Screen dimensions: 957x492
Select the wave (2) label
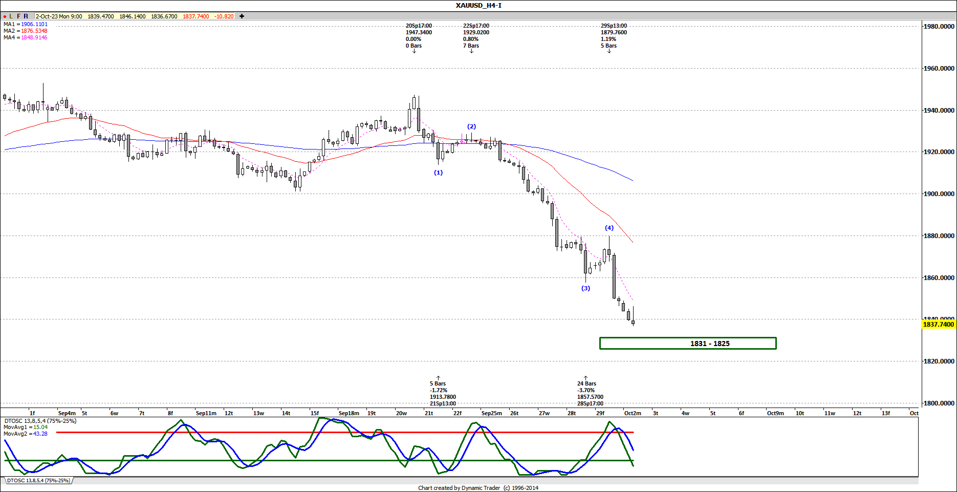(x=471, y=126)
